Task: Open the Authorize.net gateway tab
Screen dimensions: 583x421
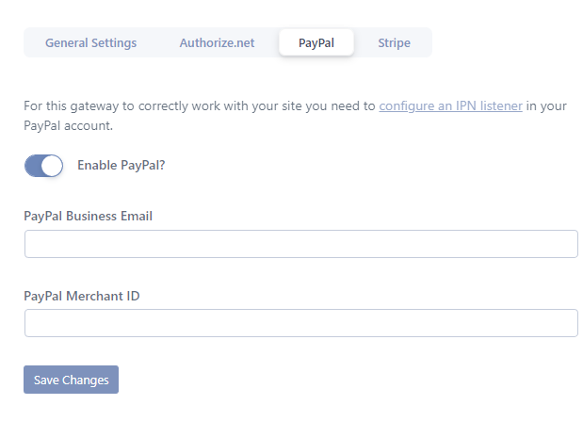Action: coord(217,42)
